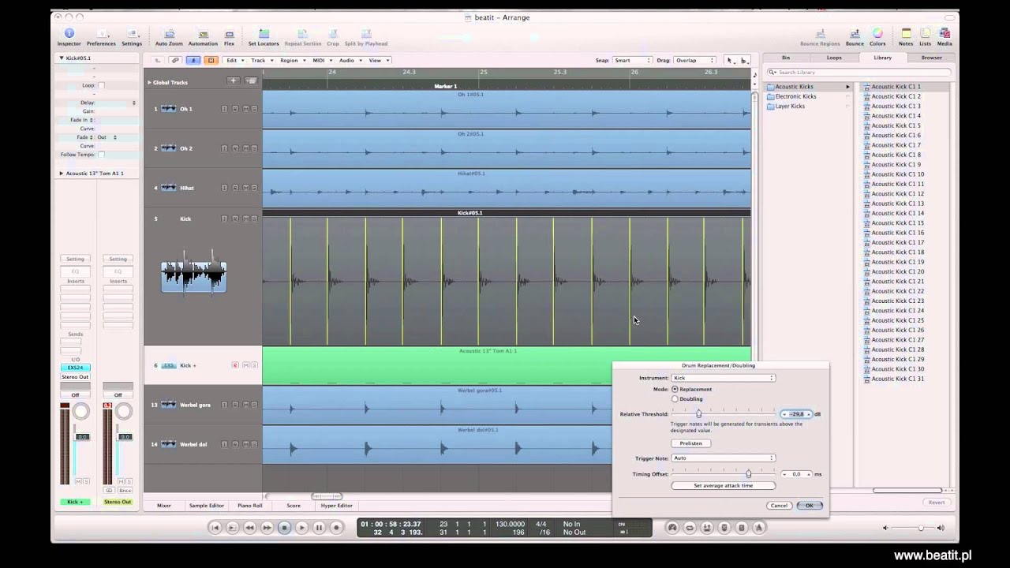The width and height of the screenshot is (1010, 568).
Task: Switch to the Browser tab
Action: 931,58
